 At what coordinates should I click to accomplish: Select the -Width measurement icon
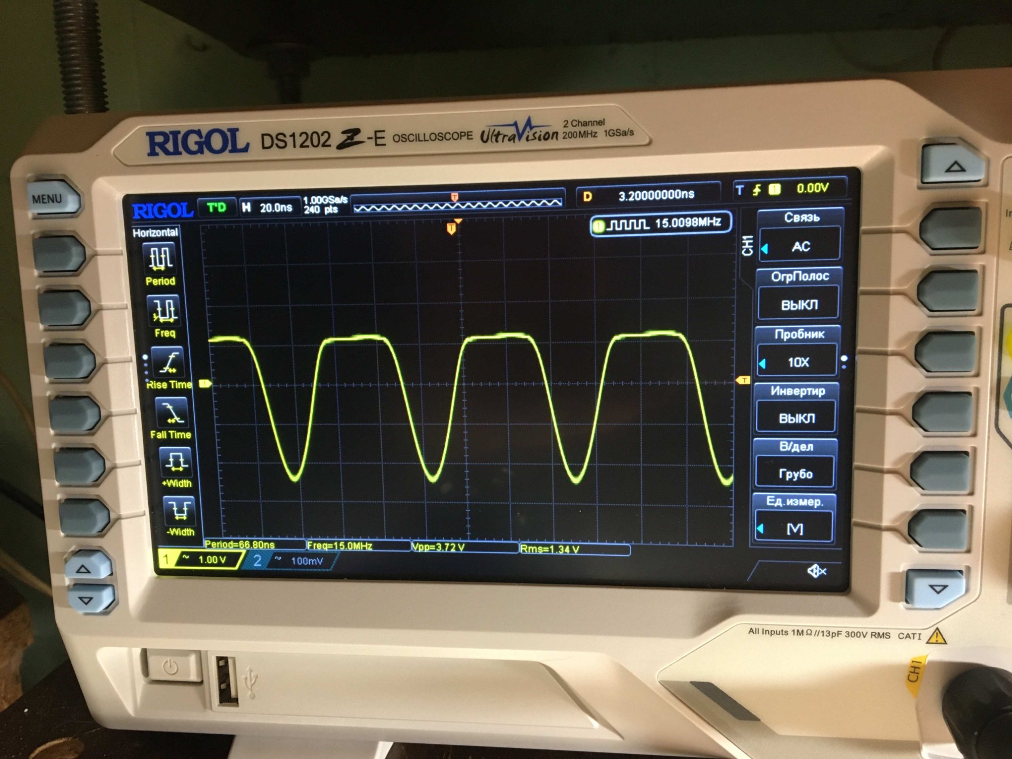coord(180,510)
